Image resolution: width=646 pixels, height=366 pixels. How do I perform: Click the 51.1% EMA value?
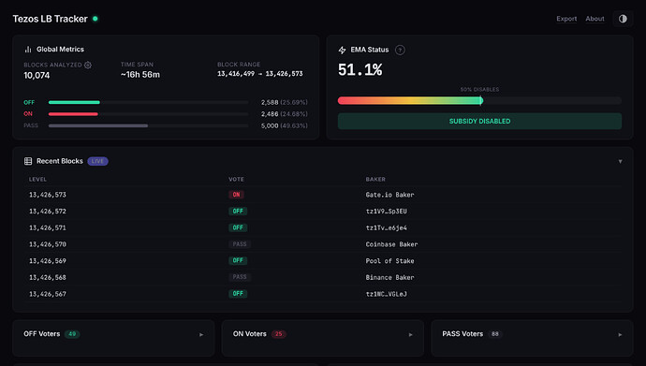point(360,69)
